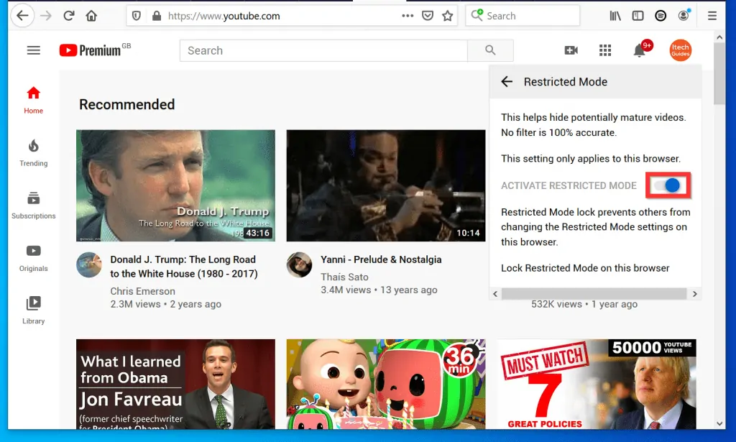This screenshot has height=442, width=736.
Task: Click '532K views • 1 year ago' text
Action: [x=584, y=304]
